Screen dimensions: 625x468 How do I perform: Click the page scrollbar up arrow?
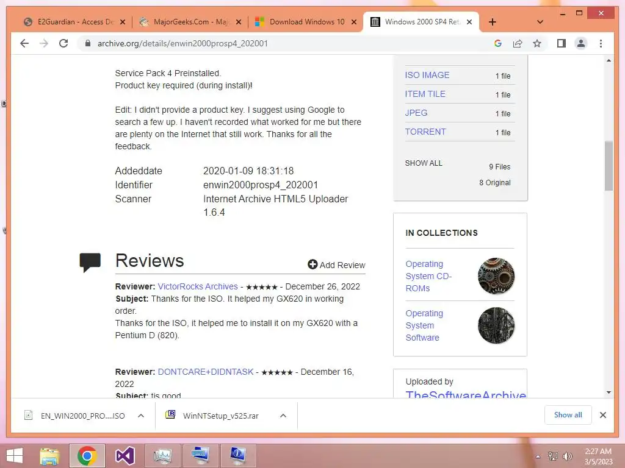coord(609,60)
